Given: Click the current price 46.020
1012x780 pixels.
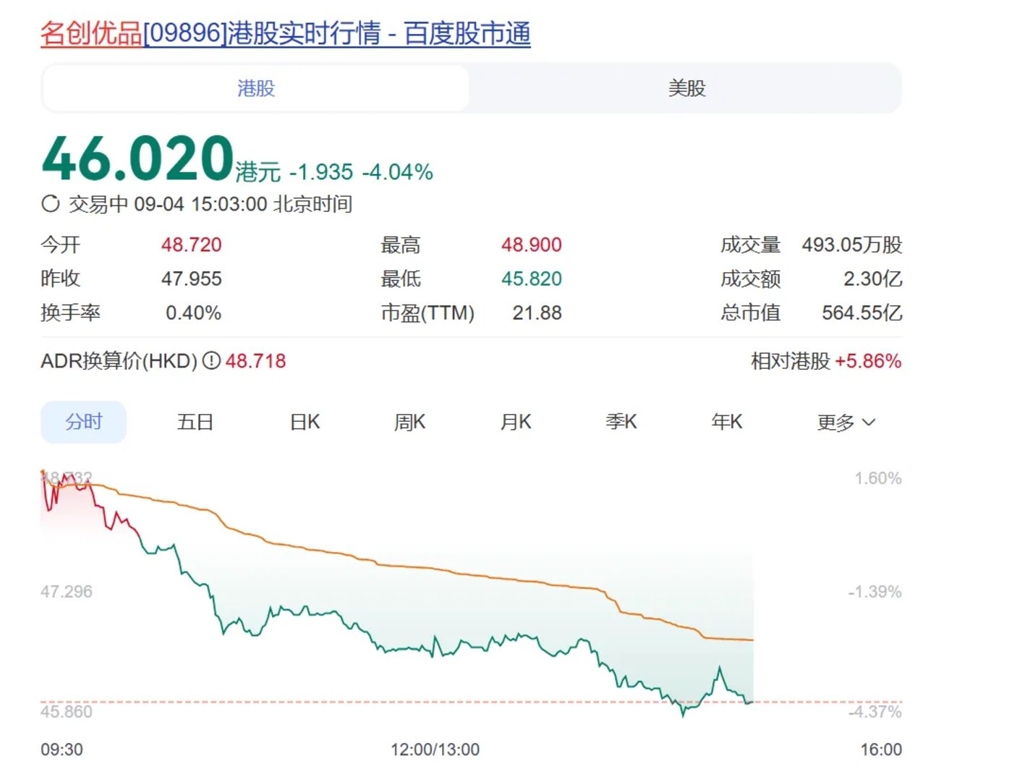Looking at the screenshot, I should pyautogui.click(x=137, y=158).
